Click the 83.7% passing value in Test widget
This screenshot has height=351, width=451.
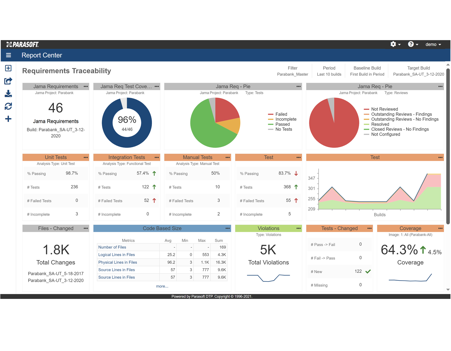coord(284,173)
